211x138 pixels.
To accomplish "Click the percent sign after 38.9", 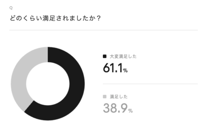I will coord(130,111).
